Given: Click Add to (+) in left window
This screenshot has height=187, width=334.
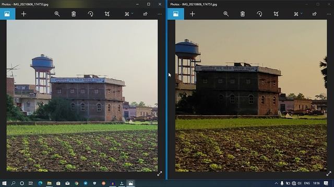Looking at the screenshot, I should pyautogui.click(x=23, y=14).
